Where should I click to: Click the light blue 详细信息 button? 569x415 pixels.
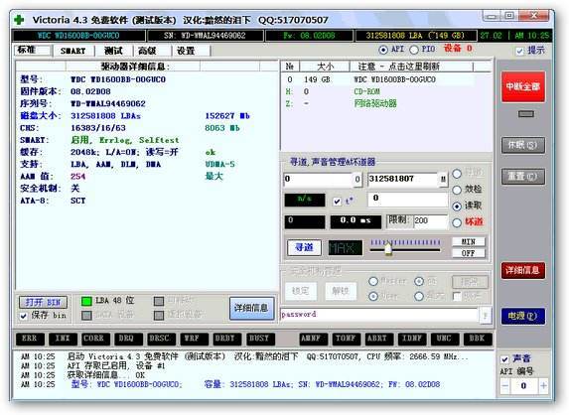[x=251, y=308]
